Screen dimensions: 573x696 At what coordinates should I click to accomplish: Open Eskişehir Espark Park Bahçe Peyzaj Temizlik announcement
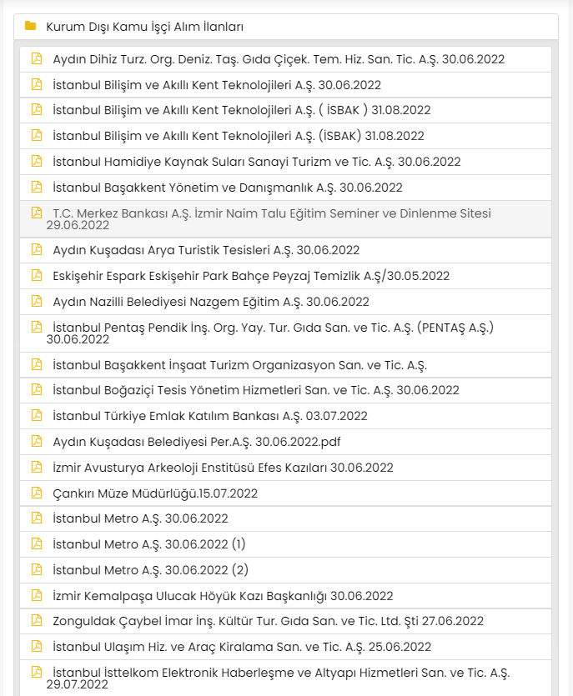coord(251,276)
